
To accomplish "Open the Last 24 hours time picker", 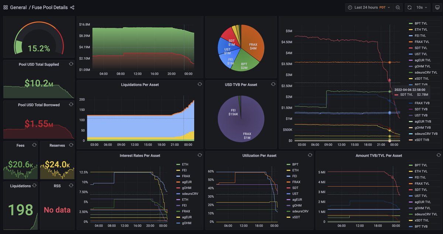I will coord(369,7).
